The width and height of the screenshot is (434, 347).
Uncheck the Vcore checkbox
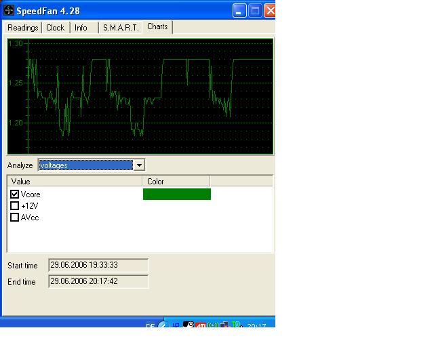pos(14,195)
